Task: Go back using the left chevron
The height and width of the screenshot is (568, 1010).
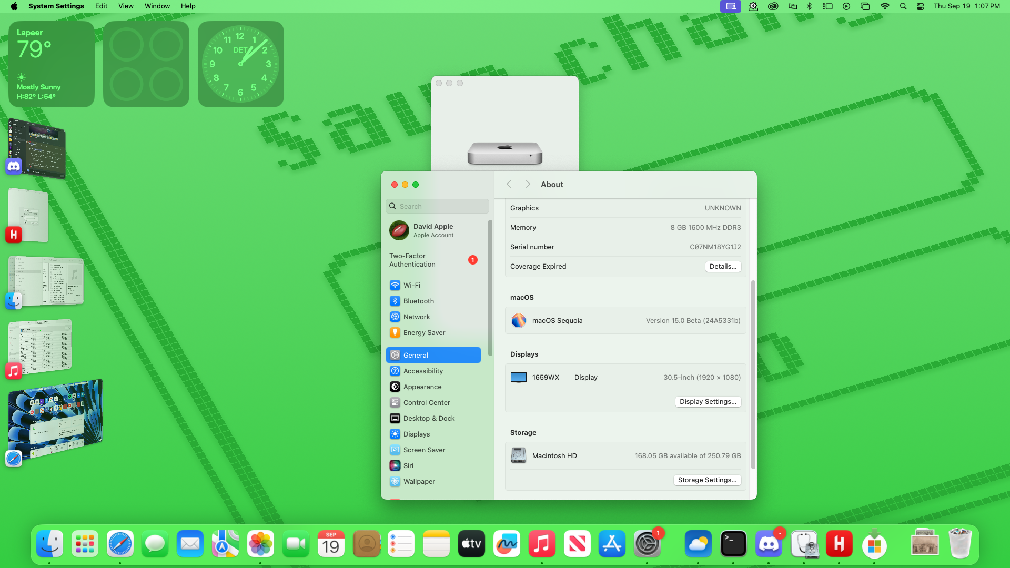Action: (x=509, y=185)
